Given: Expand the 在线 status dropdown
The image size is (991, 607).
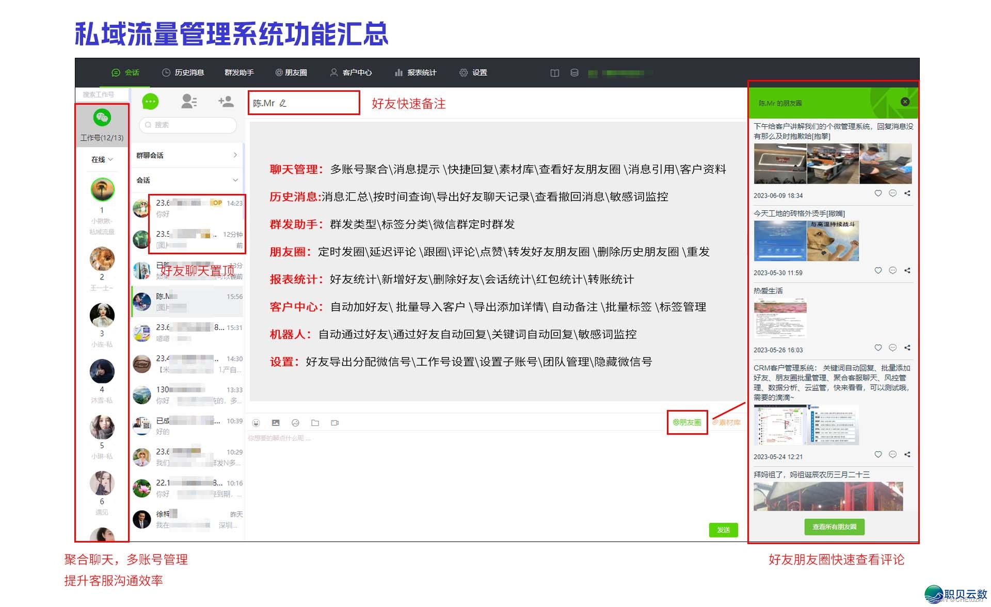Looking at the screenshot, I should (x=102, y=160).
